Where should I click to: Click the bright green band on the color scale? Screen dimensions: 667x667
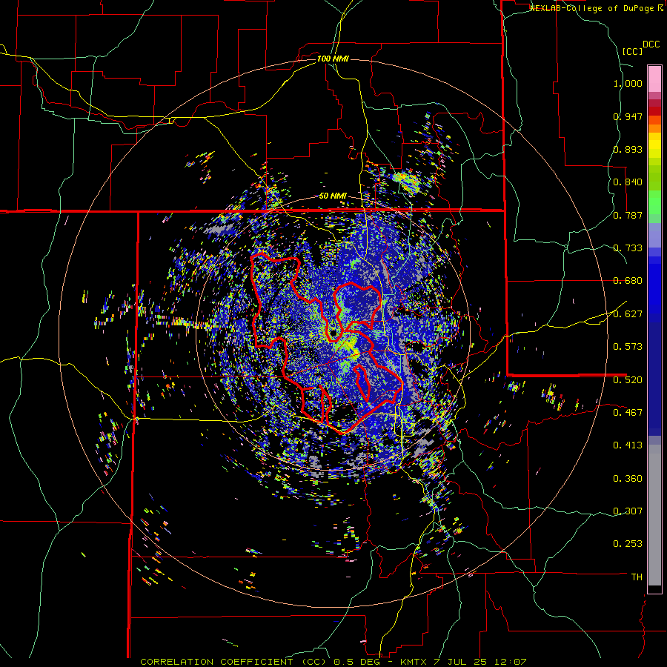click(654, 202)
